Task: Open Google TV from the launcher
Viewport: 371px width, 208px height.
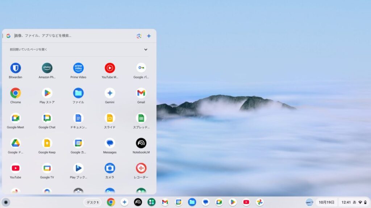Action: (x=47, y=168)
